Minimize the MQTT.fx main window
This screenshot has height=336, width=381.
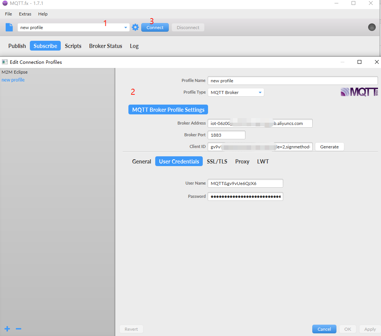[x=336, y=3]
